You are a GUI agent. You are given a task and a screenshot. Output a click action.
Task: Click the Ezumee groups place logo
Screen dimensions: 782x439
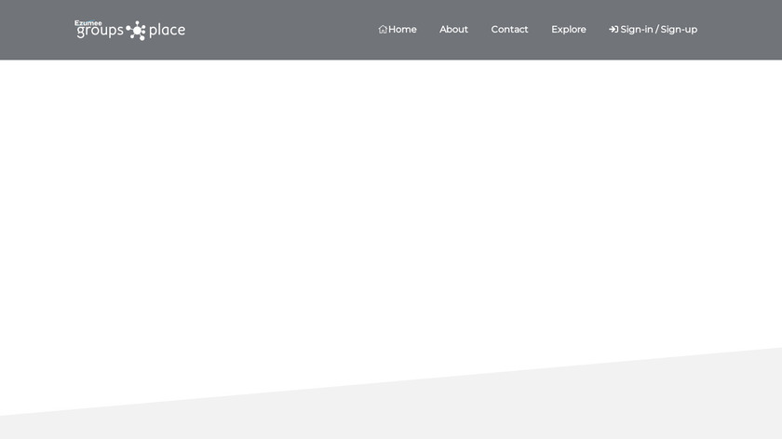(129, 30)
